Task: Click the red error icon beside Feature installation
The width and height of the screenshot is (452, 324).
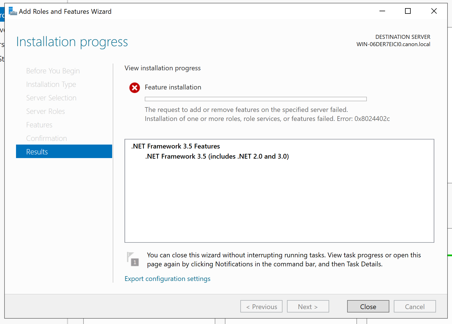Action: (135, 88)
